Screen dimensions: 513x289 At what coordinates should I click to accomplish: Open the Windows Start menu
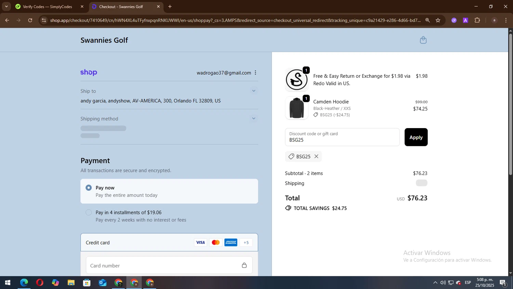(x=8, y=283)
